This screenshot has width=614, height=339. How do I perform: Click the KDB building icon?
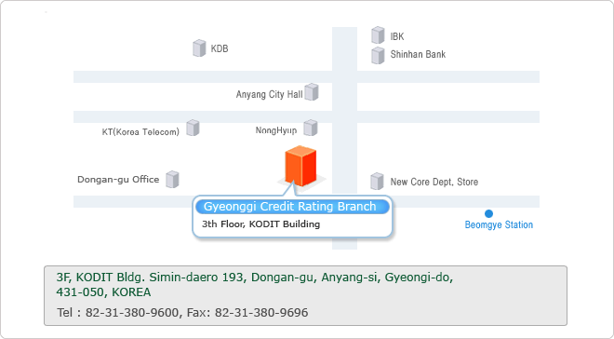199,48
